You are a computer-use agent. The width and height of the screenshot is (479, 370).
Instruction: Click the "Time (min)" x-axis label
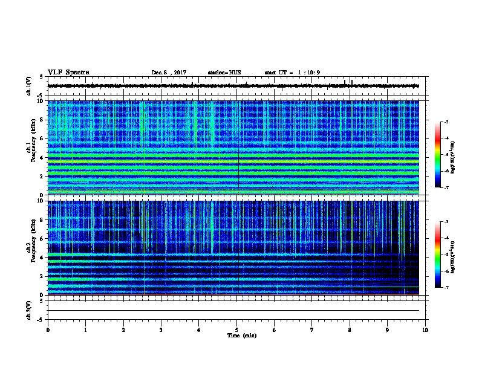click(x=242, y=336)
